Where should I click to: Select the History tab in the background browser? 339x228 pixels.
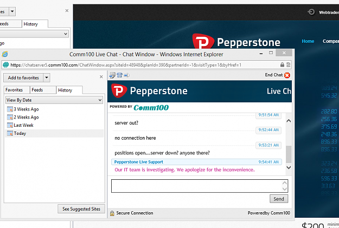(35, 24)
